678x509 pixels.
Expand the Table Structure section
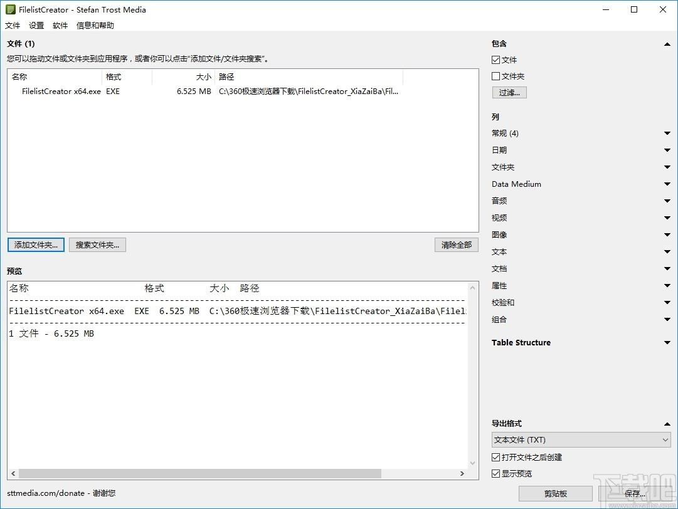pyautogui.click(x=667, y=343)
